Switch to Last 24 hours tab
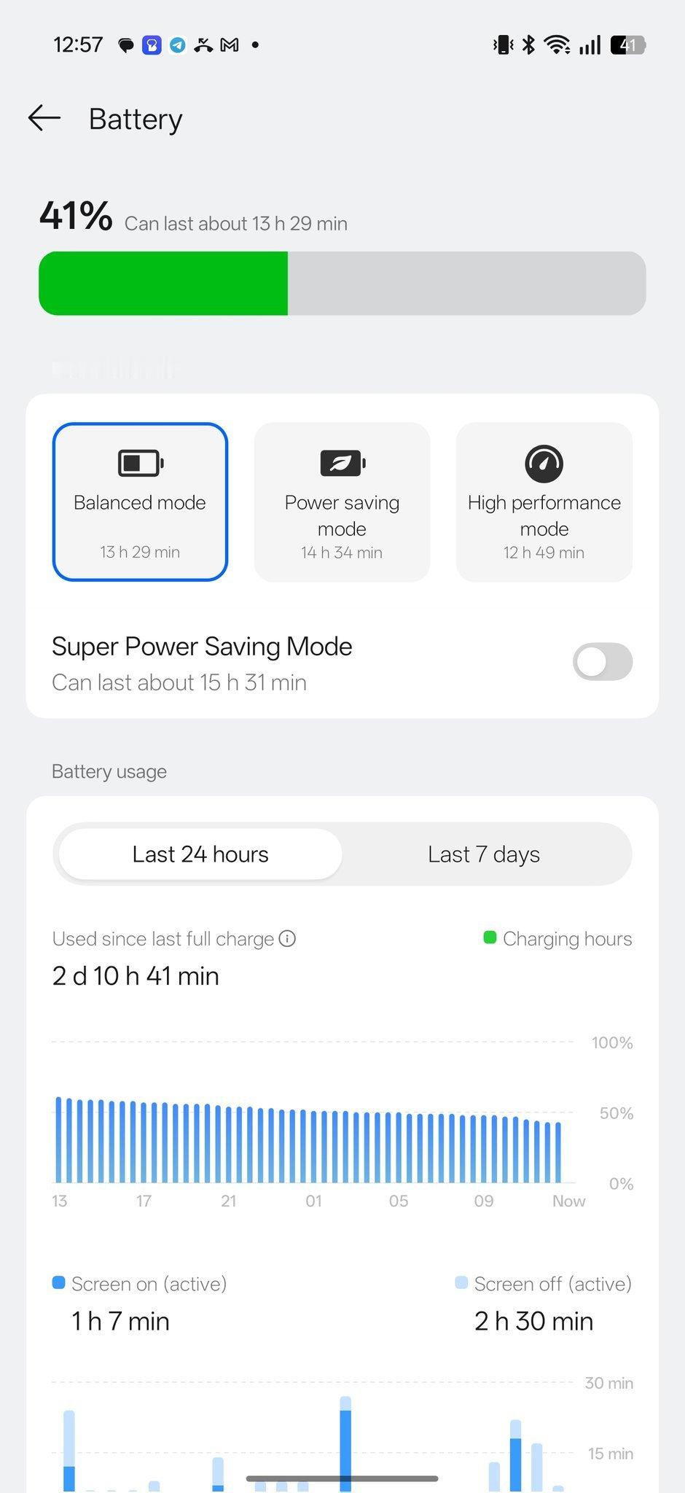Screen dimensions: 685x1493 pyautogui.click(x=200, y=854)
